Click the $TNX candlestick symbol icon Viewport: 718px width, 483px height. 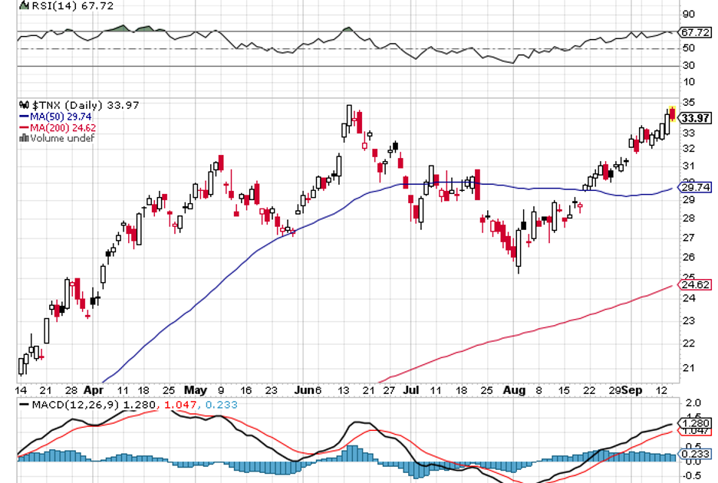pyautogui.click(x=23, y=105)
